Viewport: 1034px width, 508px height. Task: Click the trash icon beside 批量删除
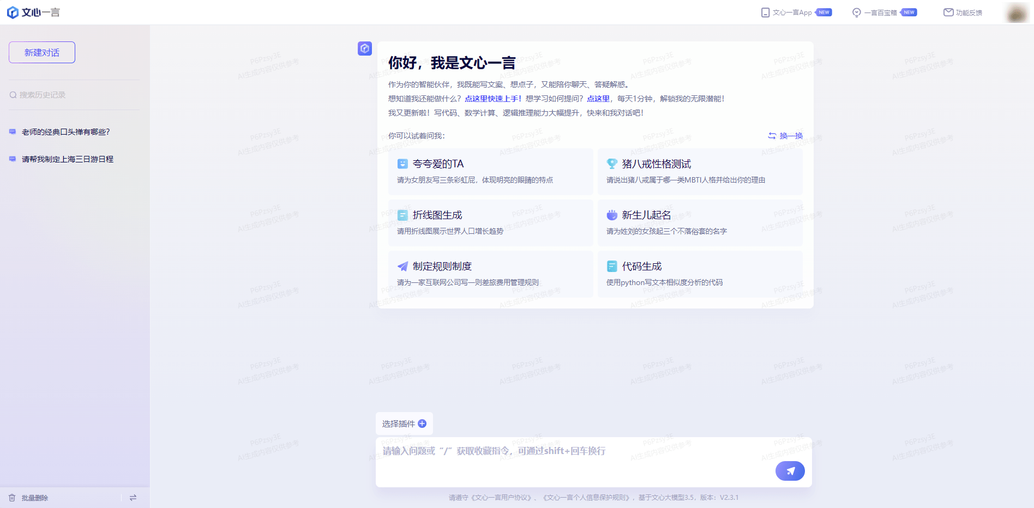tap(12, 498)
